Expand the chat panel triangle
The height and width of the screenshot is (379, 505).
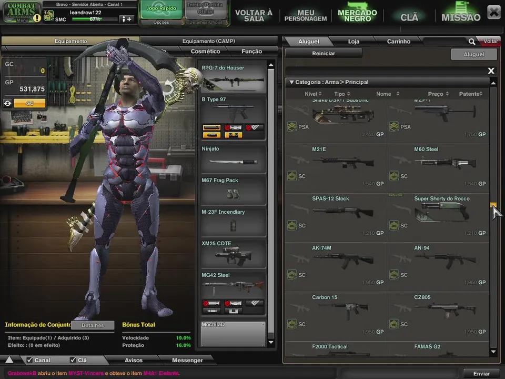(x=9, y=360)
